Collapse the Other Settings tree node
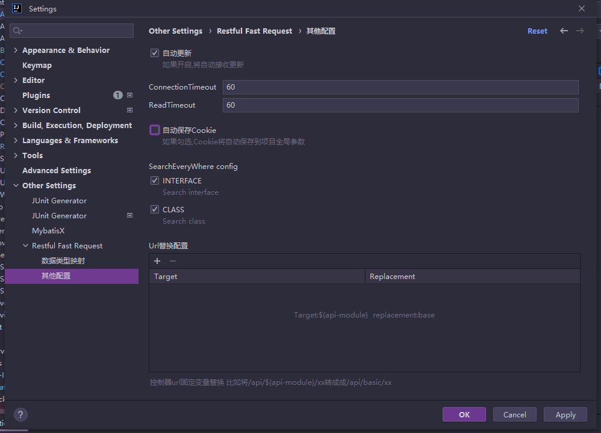 (x=15, y=185)
